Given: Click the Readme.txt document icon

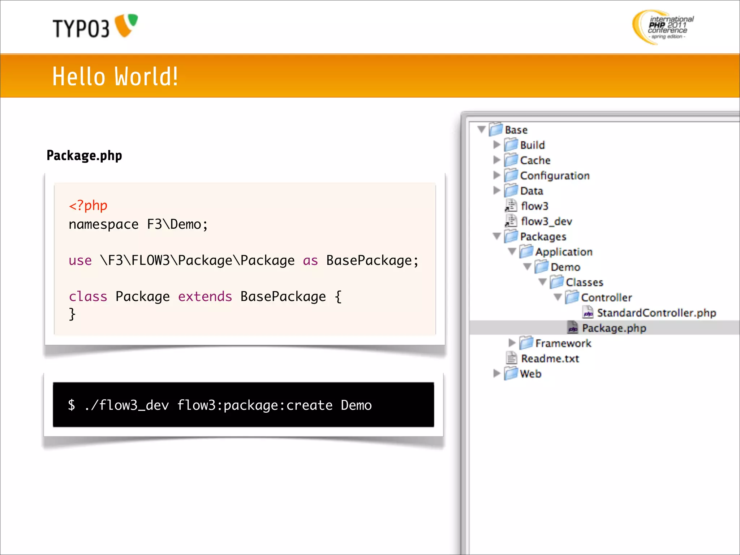Looking at the screenshot, I should [511, 358].
